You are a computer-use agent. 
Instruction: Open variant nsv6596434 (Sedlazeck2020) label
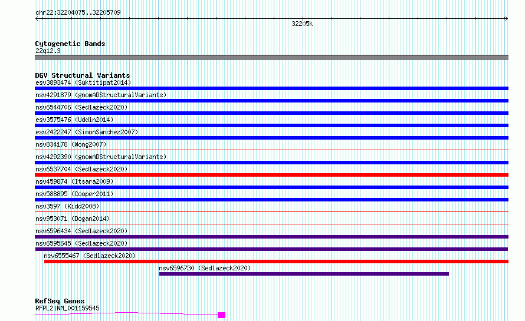(81, 231)
